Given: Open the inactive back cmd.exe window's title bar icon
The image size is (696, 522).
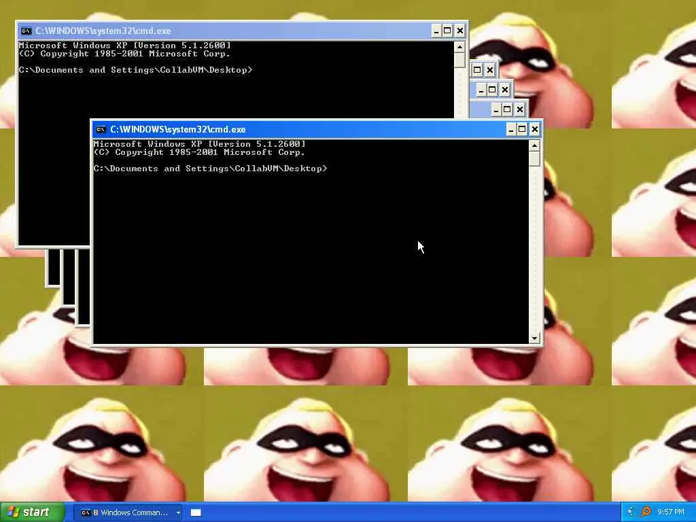Looking at the screenshot, I should pos(27,31).
